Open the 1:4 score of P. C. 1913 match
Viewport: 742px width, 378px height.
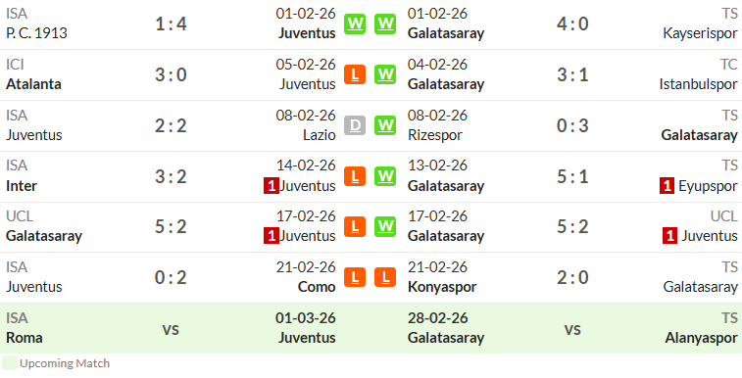(x=171, y=24)
